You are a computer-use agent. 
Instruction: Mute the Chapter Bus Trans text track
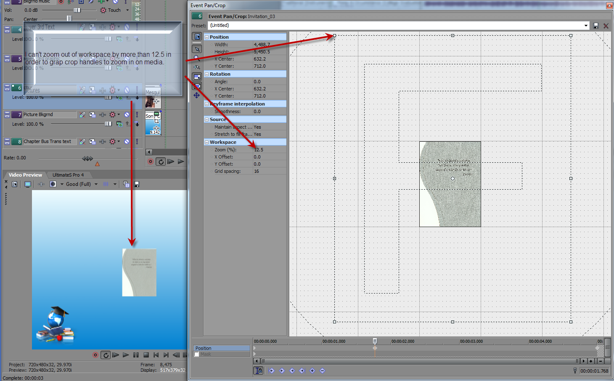click(x=127, y=142)
